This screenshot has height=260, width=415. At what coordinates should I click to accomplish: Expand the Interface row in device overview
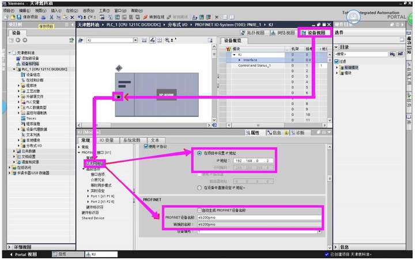240,60
